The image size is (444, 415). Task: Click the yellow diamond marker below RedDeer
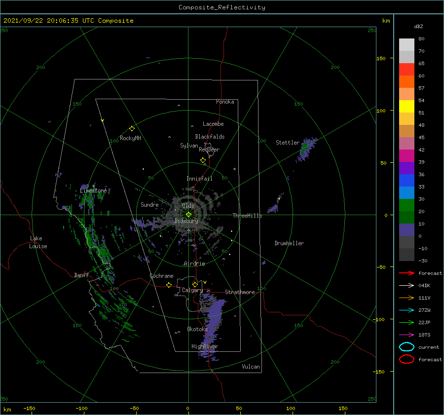click(x=203, y=160)
